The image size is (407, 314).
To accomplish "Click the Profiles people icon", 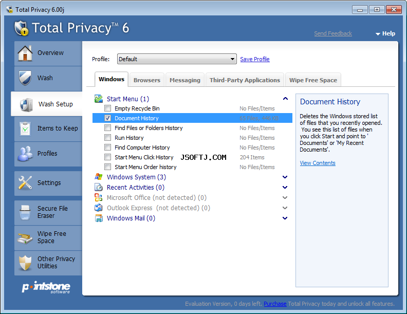I will [25, 154].
